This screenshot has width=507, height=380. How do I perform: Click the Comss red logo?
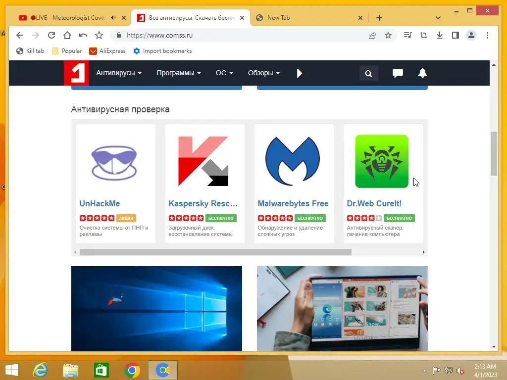click(76, 73)
